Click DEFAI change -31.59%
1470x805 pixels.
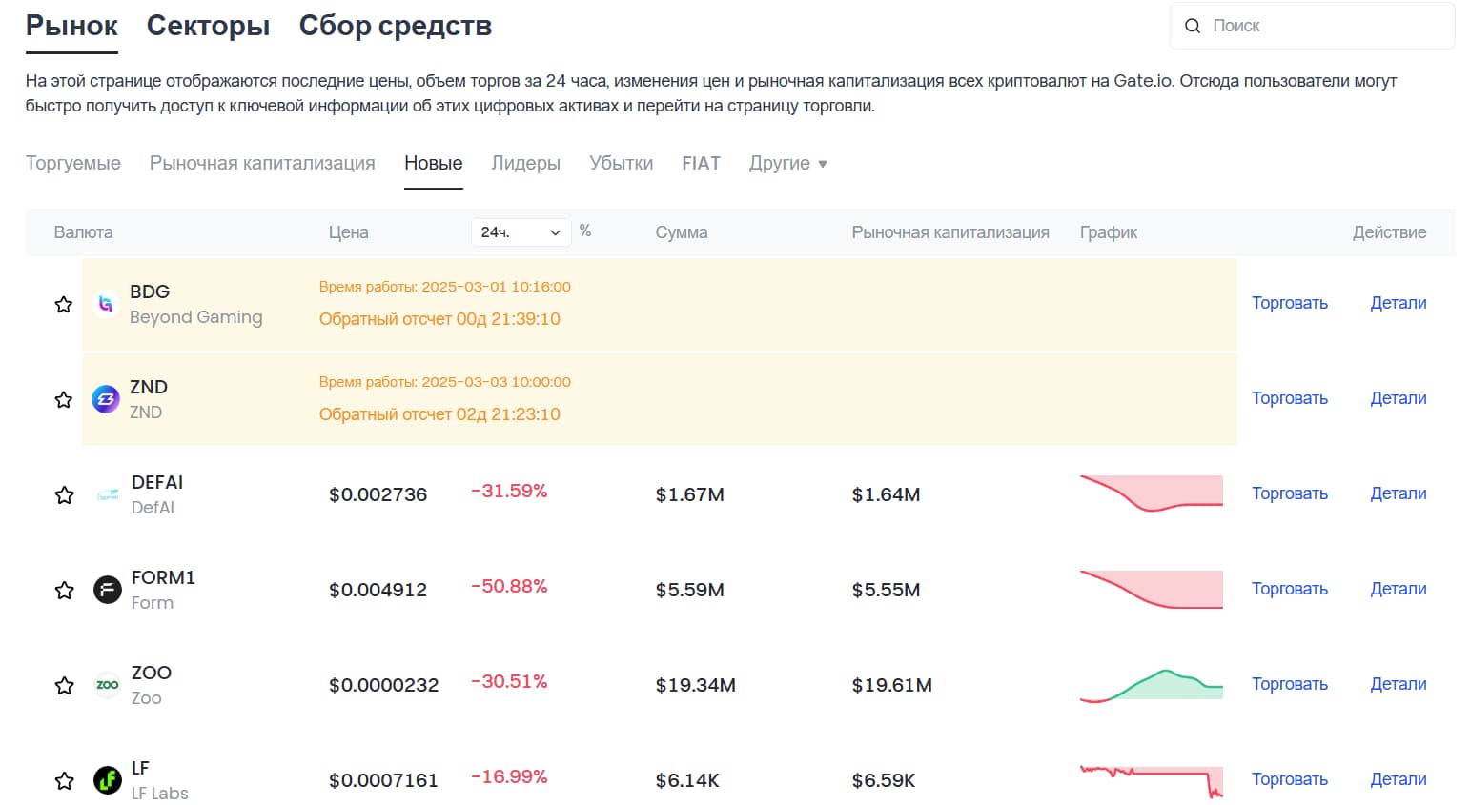(509, 491)
